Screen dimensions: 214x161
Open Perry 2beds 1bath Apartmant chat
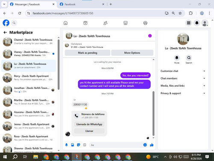29,78
